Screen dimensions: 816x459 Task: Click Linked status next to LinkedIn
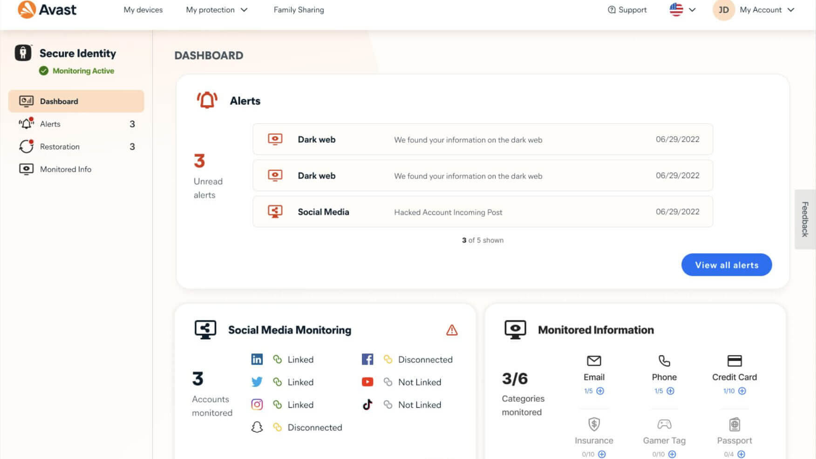[300, 359]
